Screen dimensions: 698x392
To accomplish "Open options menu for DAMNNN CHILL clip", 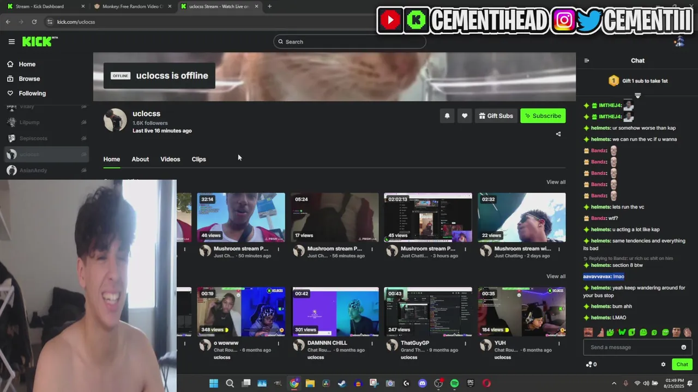I will coord(372,344).
